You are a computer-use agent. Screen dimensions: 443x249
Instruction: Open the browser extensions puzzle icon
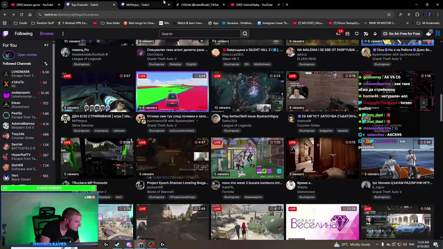point(417,15)
